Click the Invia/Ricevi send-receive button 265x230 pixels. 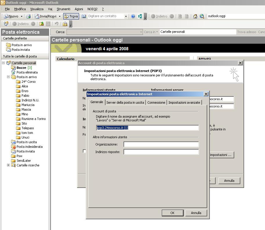tap(45, 16)
